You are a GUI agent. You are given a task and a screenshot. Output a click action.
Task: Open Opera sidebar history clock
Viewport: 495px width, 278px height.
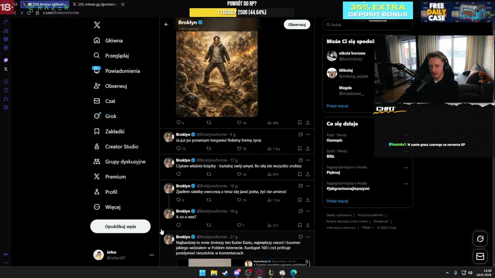(6, 90)
